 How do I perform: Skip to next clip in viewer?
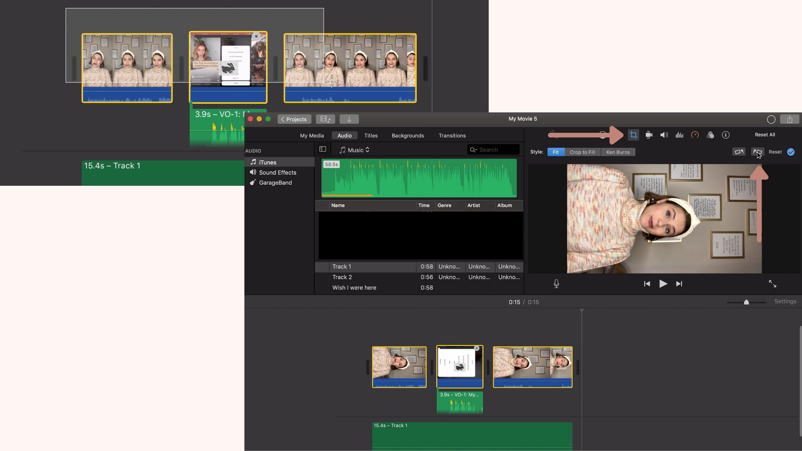point(679,284)
